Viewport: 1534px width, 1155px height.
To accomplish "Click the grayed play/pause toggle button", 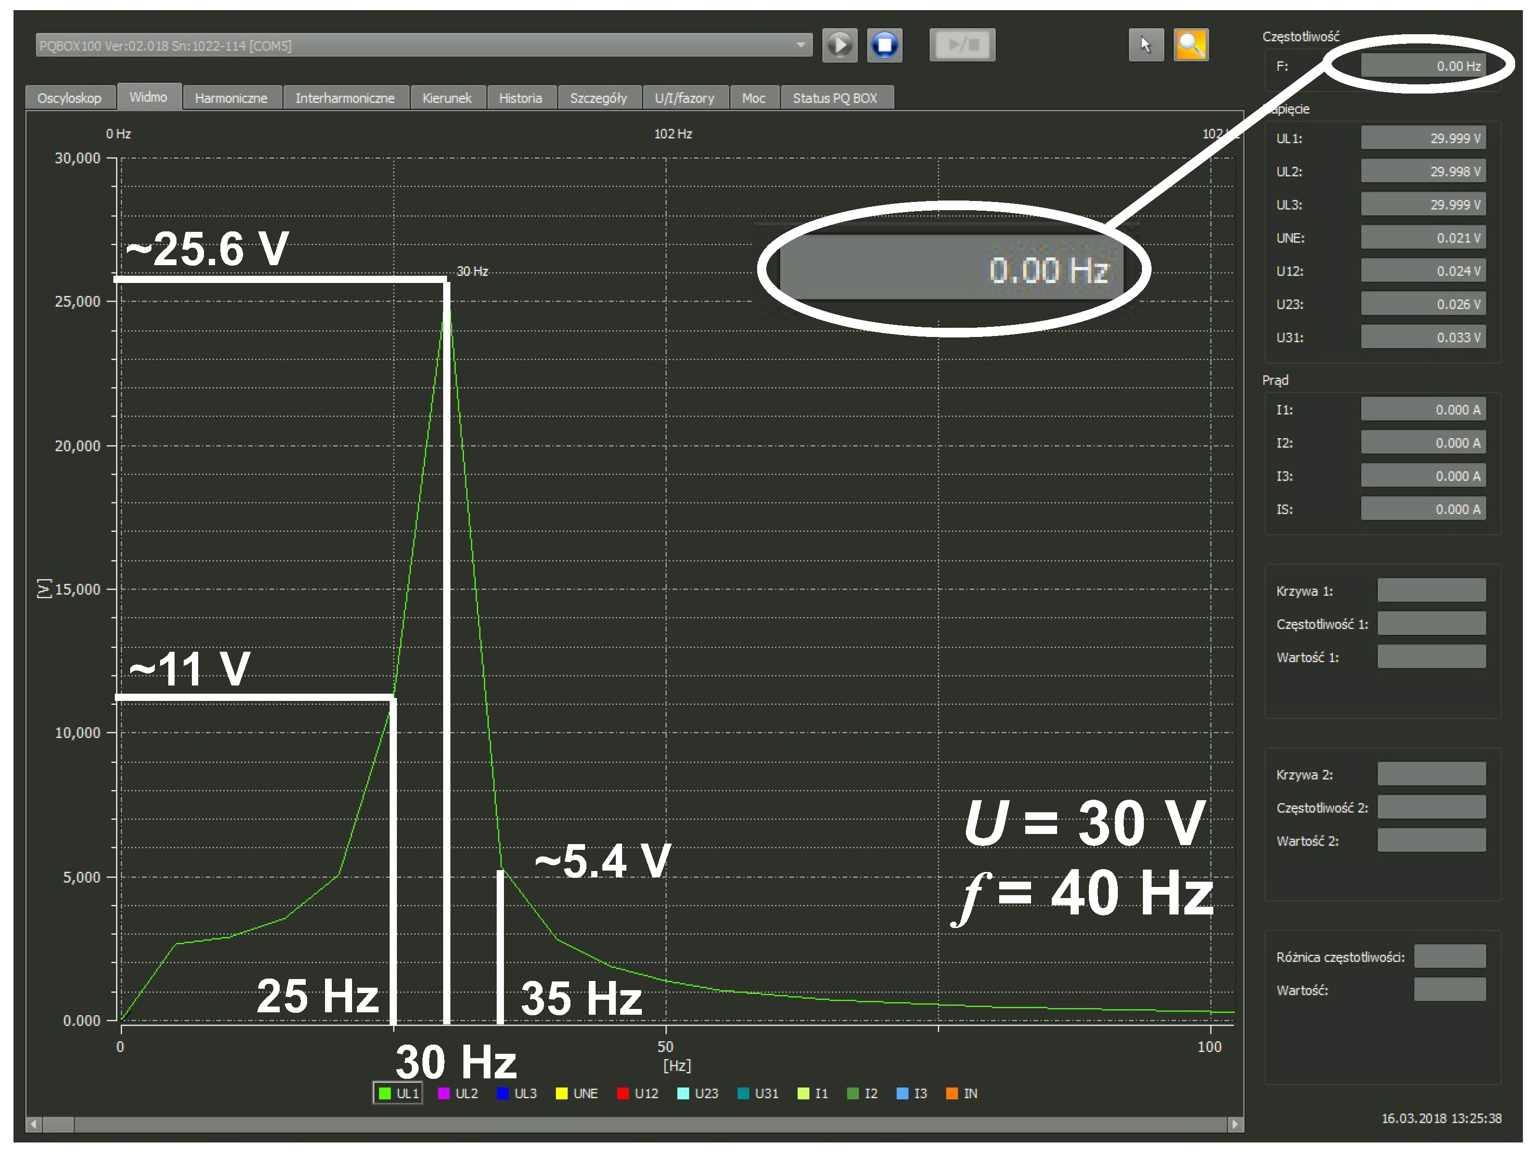I will click(962, 46).
